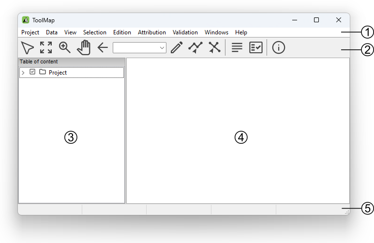This screenshot has width=374, height=243.
Task: Open the text lines list icon
Action: pos(237,47)
